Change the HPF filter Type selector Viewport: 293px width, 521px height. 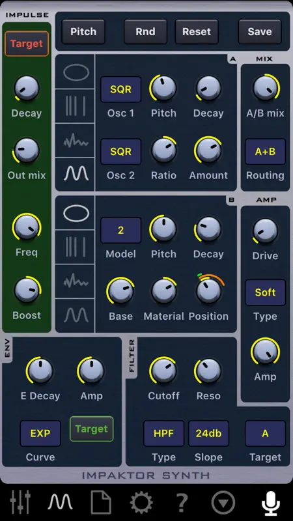pyautogui.click(x=164, y=433)
